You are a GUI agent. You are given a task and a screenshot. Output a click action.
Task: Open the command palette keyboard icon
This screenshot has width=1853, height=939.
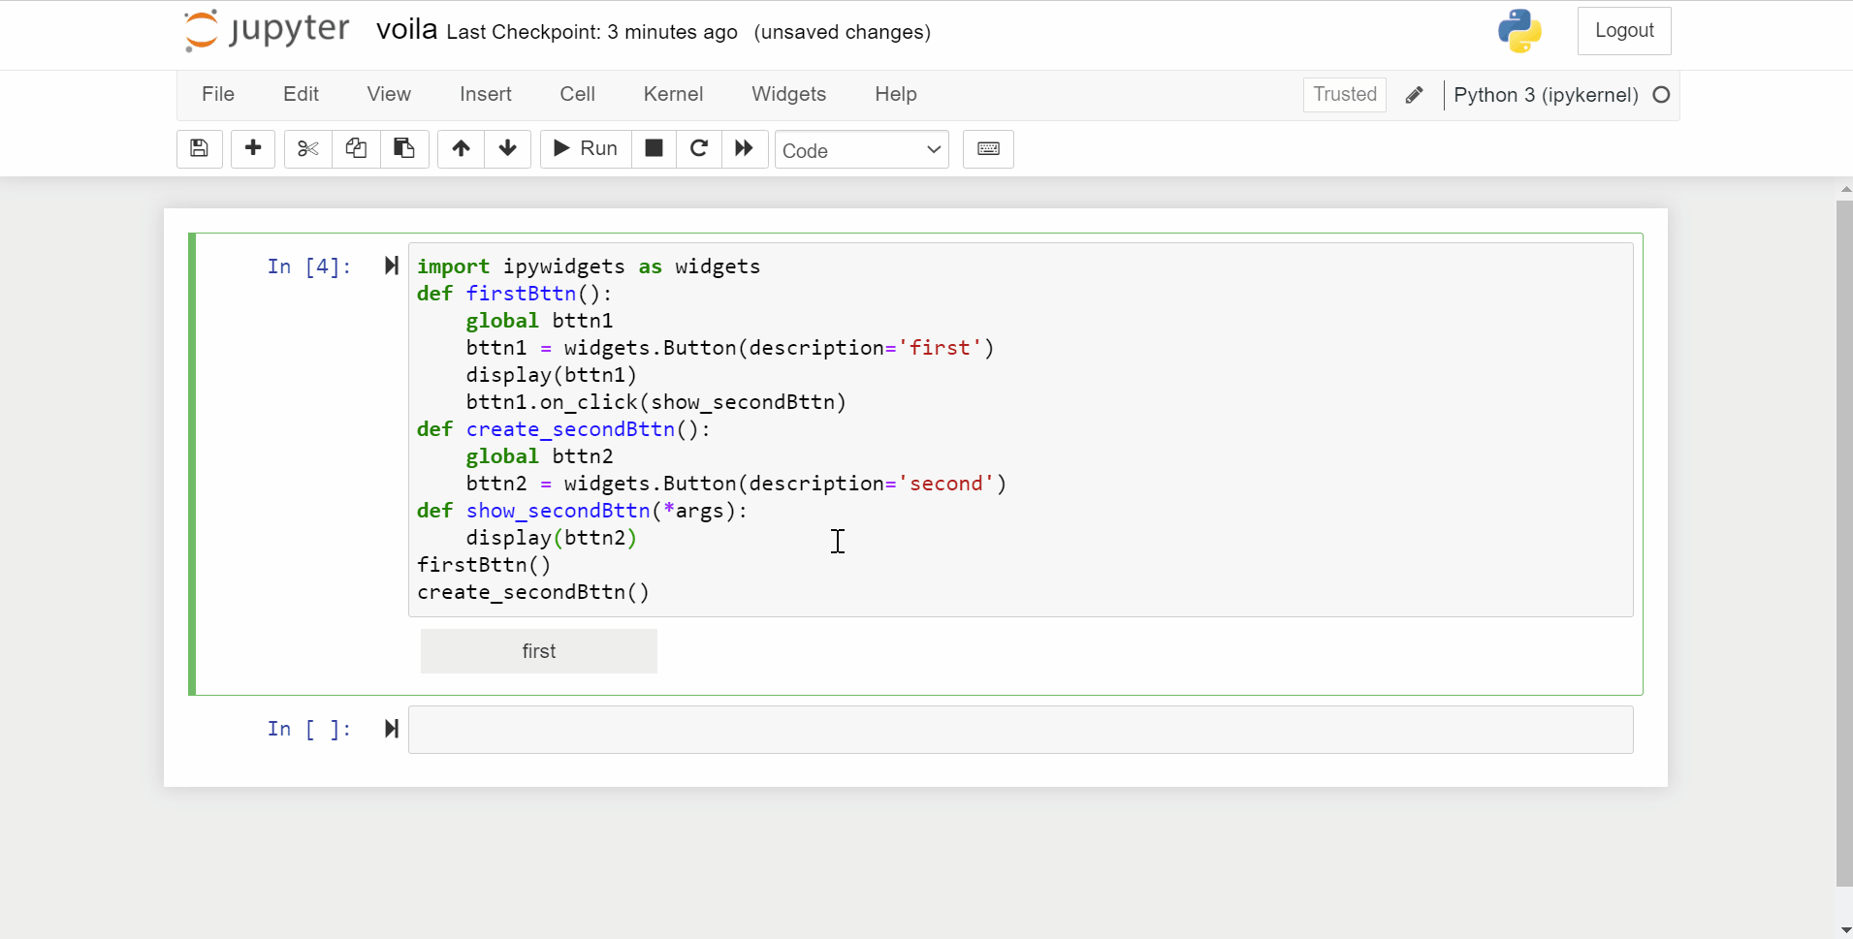pyautogui.click(x=988, y=148)
